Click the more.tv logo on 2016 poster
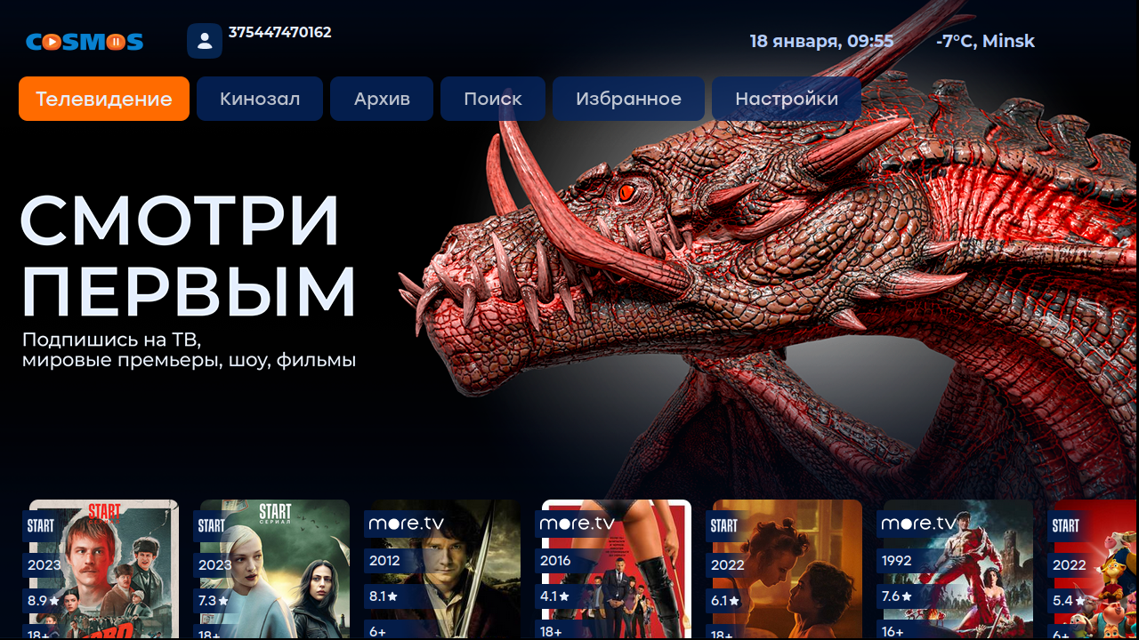1139x640 pixels. 577,524
